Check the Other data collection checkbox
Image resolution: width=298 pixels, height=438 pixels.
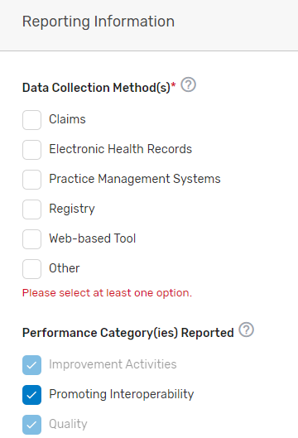coord(31,269)
